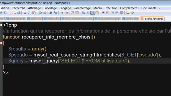The width and height of the screenshot is (171, 96).
Task: Click "SELECT * FROM utilisateurs" query string
Action: [94, 61]
